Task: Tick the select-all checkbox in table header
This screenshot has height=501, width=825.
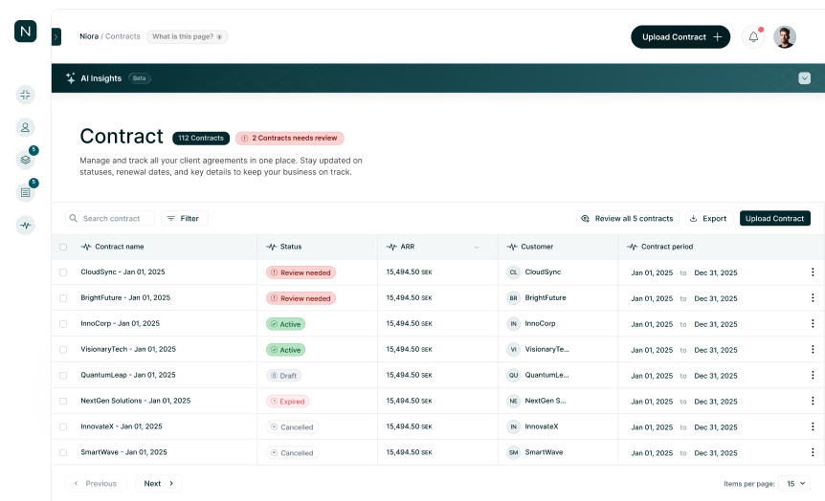Action: pos(63,247)
